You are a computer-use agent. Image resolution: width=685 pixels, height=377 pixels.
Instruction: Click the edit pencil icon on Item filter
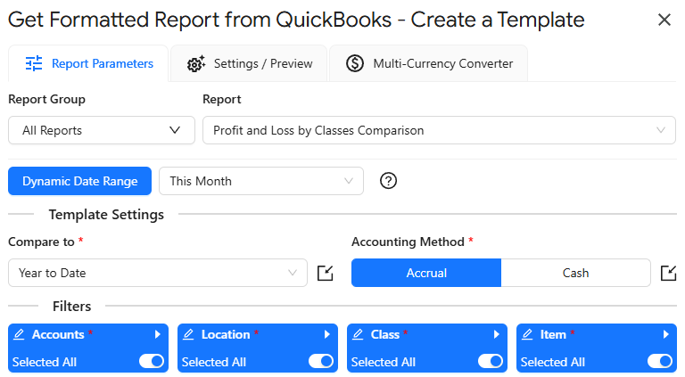click(x=527, y=335)
